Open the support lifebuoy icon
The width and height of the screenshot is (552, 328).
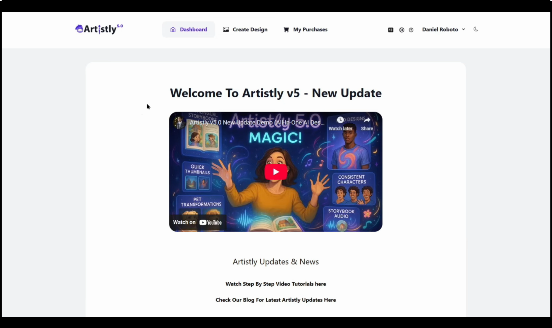[402, 30]
